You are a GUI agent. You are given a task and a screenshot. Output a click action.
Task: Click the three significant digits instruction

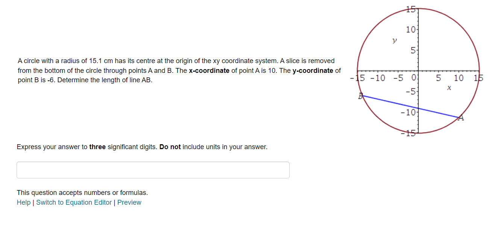(141, 146)
